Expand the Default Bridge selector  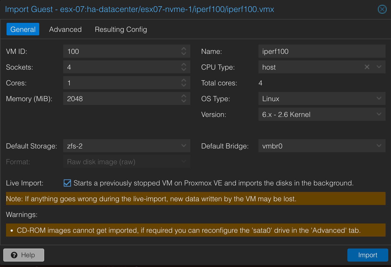(x=379, y=146)
